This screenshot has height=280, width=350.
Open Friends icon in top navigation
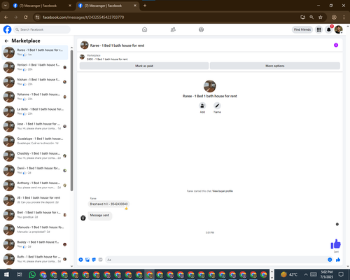pyautogui.click(x=173, y=29)
